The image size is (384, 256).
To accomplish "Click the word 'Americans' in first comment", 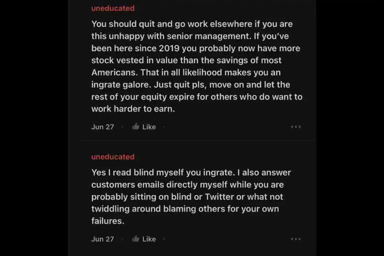I will [x=115, y=72].
